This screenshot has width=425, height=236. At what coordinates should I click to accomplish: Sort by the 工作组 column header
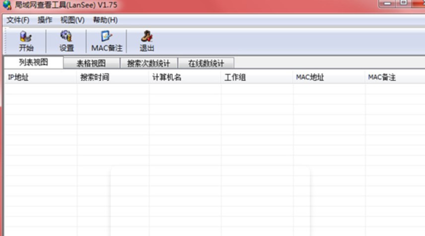[257, 77]
